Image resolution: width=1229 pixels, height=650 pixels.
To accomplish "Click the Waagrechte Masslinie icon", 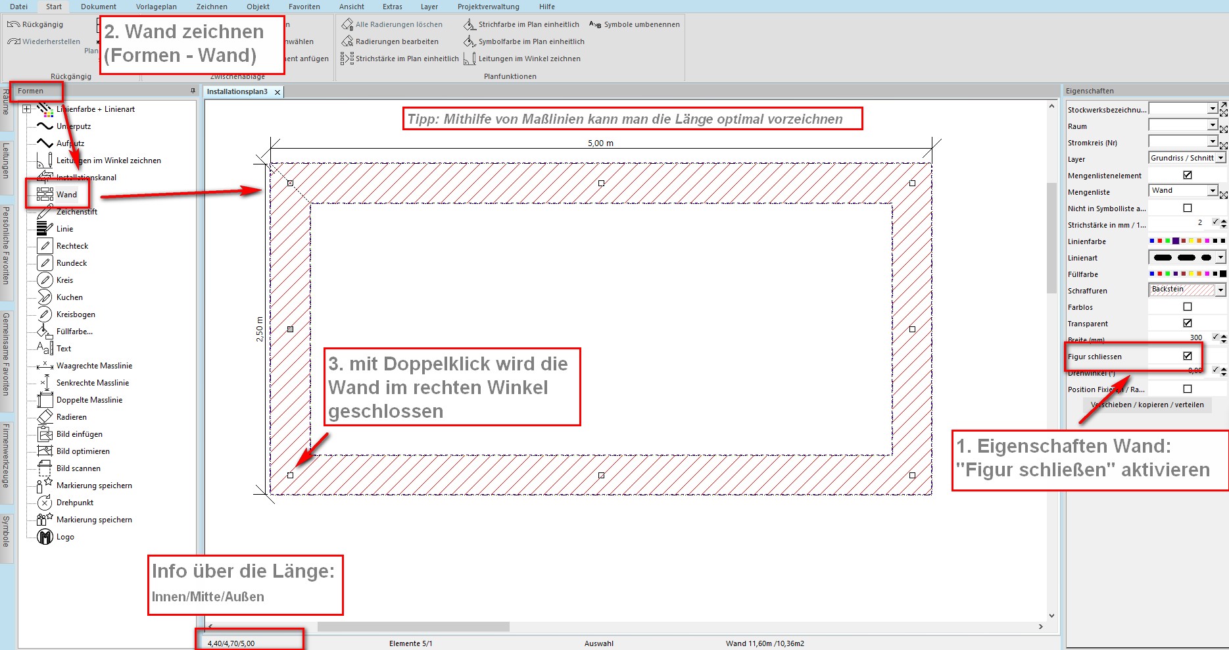I will (x=45, y=366).
